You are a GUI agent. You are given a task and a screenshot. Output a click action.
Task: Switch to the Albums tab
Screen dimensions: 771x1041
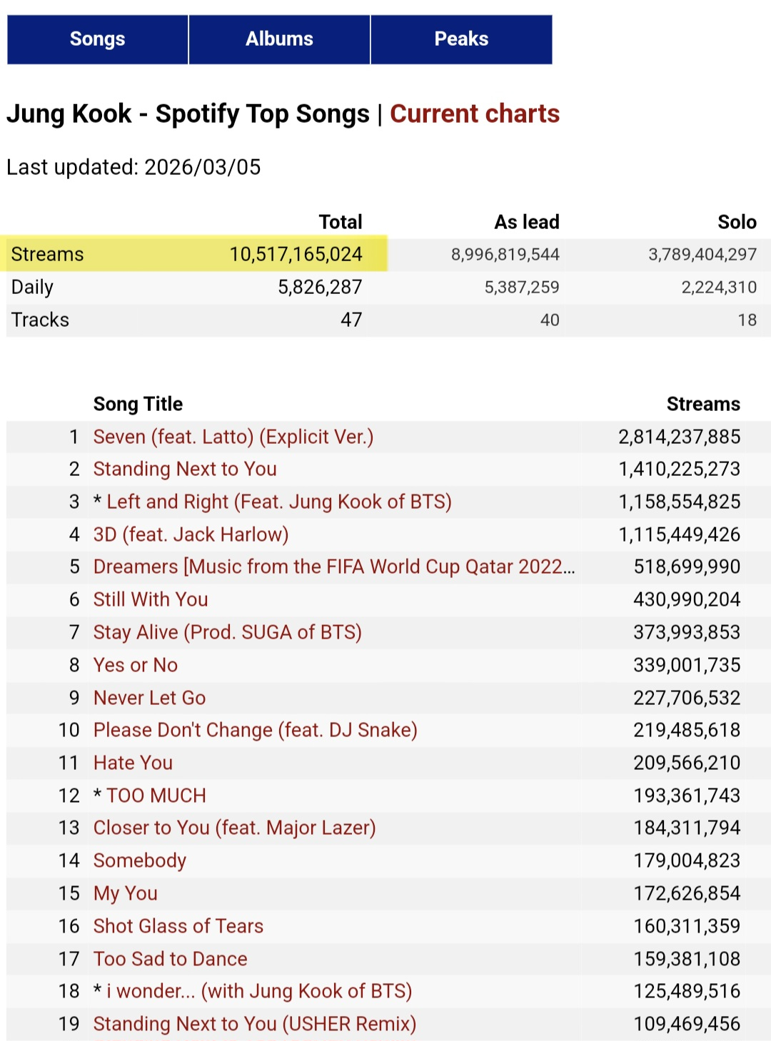(x=279, y=39)
